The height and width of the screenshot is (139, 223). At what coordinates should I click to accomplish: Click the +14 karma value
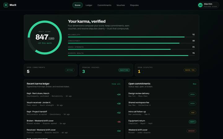pyautogui.click(x=119, y=131)
